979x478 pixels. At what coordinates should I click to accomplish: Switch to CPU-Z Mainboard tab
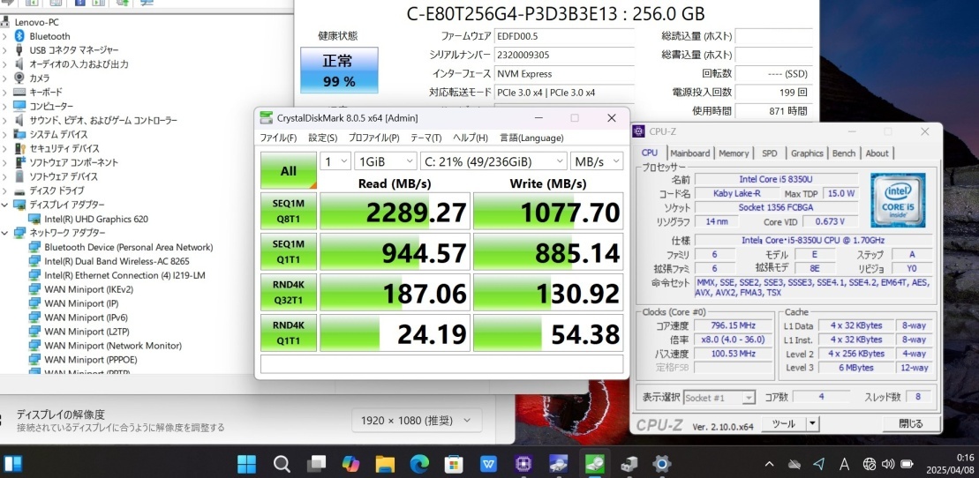[690, 153]
